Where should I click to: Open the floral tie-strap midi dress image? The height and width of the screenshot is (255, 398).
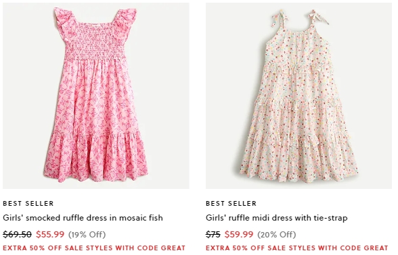tap(298, 96)
